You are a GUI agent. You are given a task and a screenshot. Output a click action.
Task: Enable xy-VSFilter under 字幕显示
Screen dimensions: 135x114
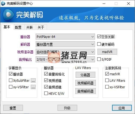coord(11,87)
